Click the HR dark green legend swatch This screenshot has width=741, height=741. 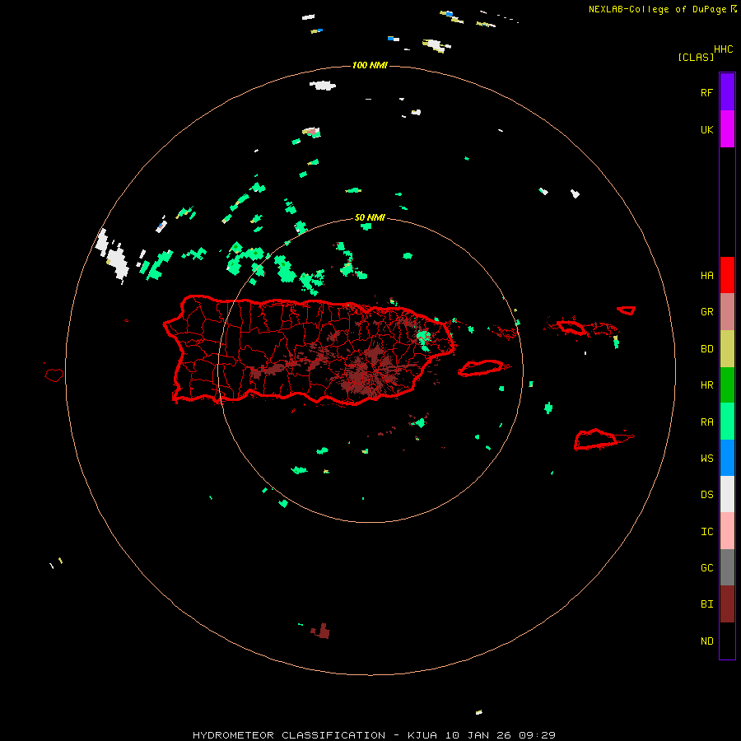tap(727, 385)
